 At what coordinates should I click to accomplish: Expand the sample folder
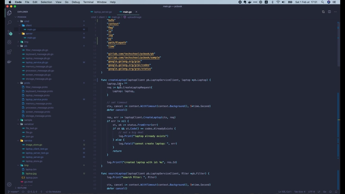click(x=28, y=120)
